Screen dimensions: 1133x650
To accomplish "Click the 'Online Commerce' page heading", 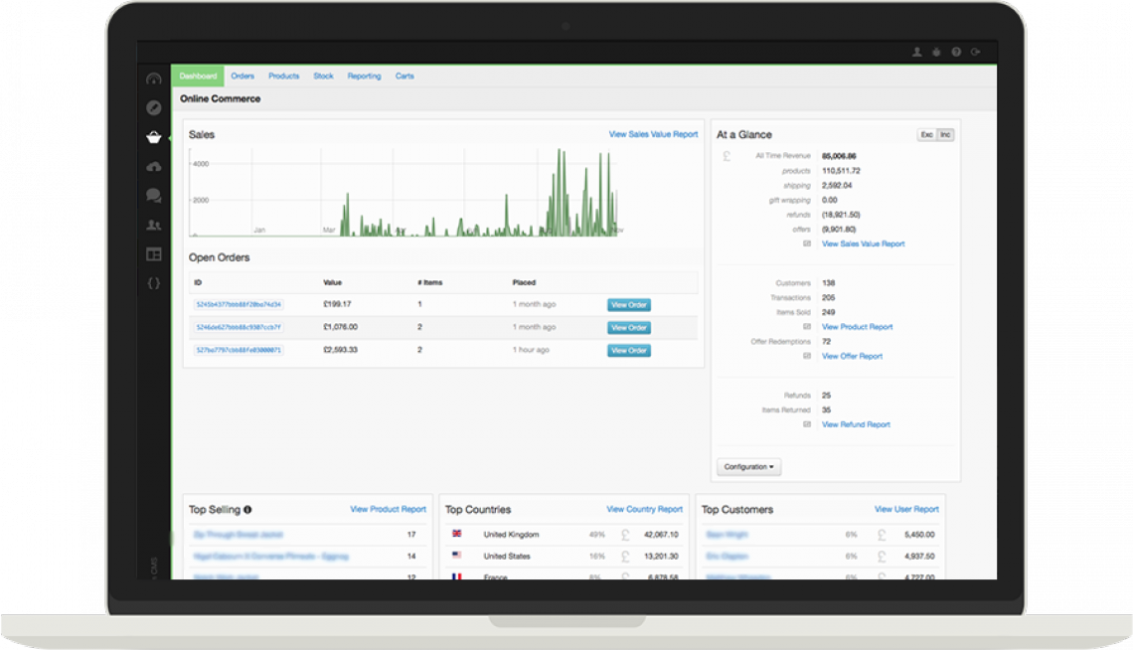I will pos(221,99).
